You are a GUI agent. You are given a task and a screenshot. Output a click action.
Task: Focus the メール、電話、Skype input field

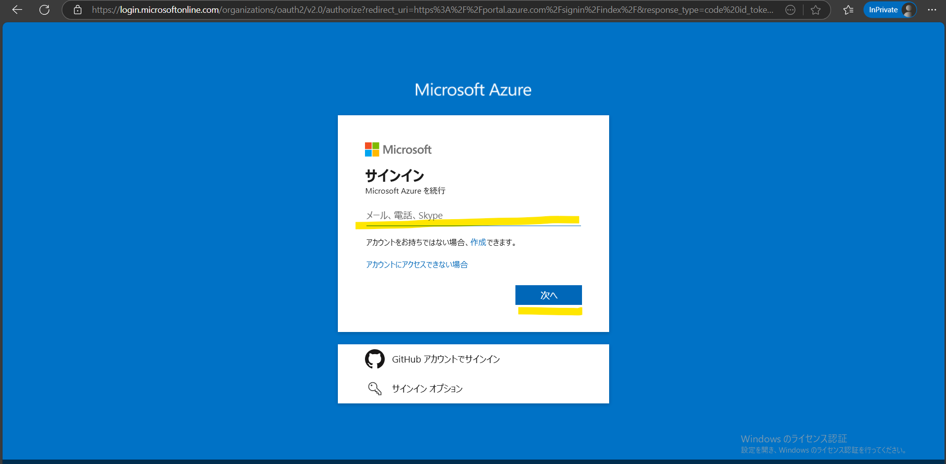pos(473,216)
